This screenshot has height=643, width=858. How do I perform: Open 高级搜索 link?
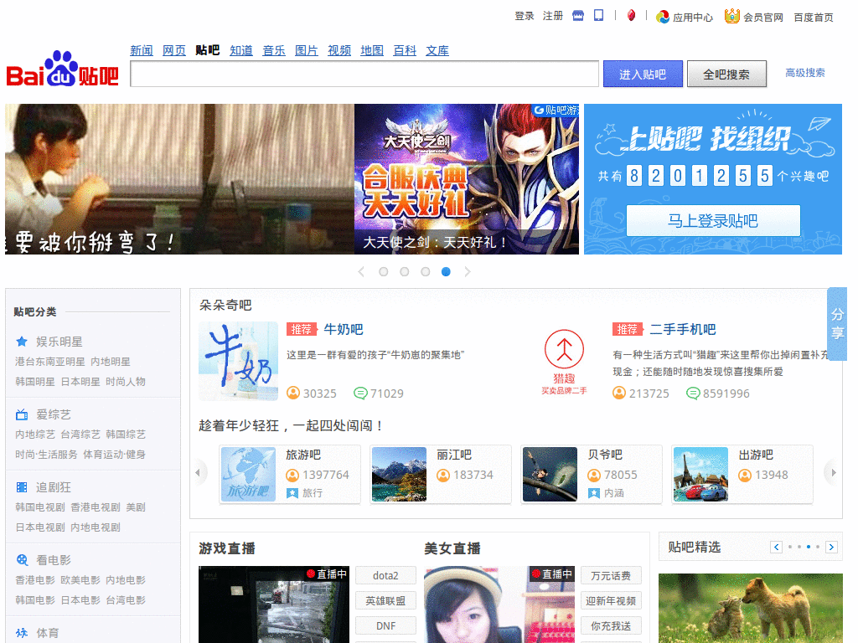[x=805, y=73]
